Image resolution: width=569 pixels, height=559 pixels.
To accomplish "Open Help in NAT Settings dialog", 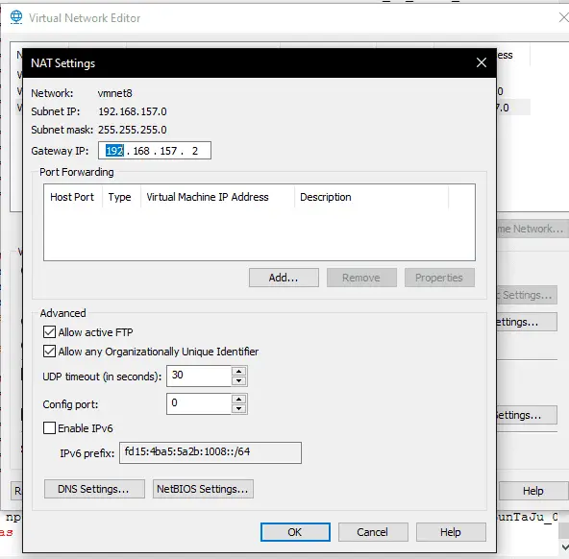I will tap(451, 532).
